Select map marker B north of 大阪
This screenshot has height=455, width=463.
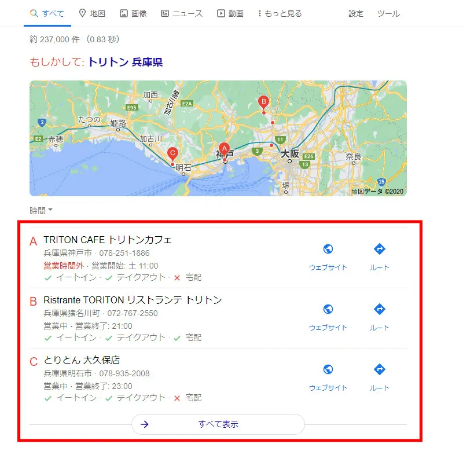[264, 102]
